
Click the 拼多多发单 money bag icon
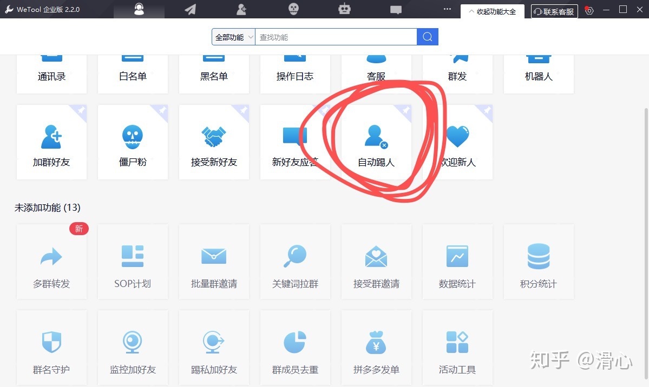(376, 343)
